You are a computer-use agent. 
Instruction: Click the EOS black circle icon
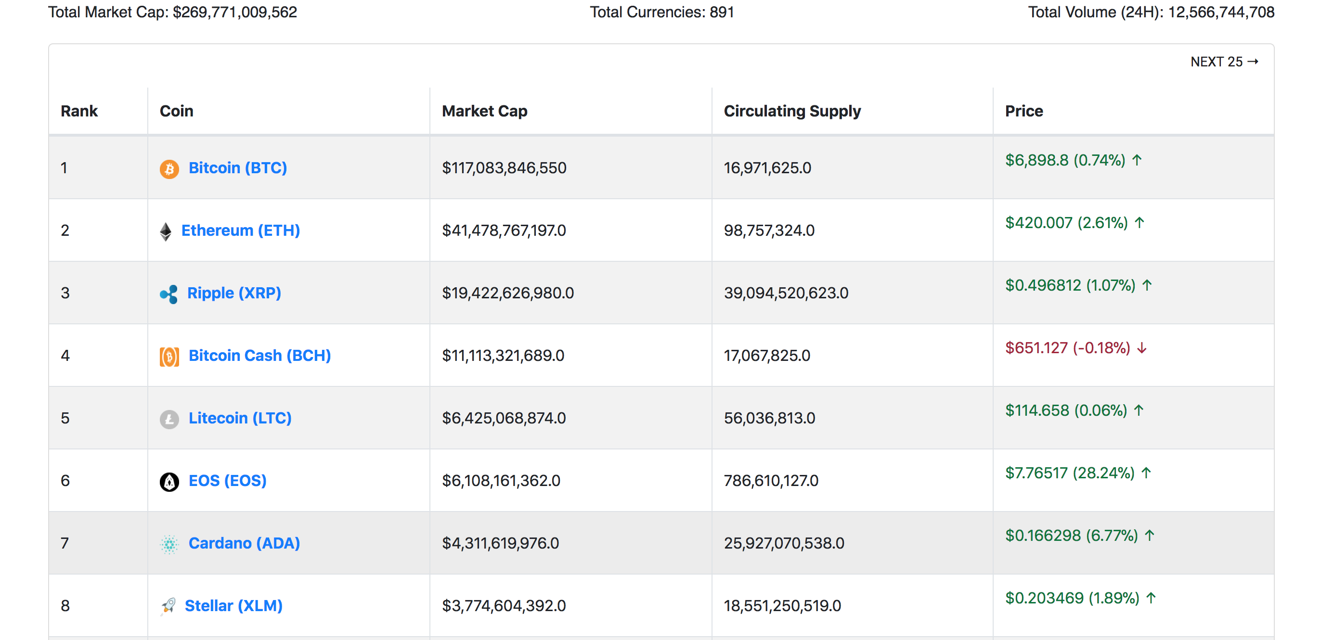point(169,482)
